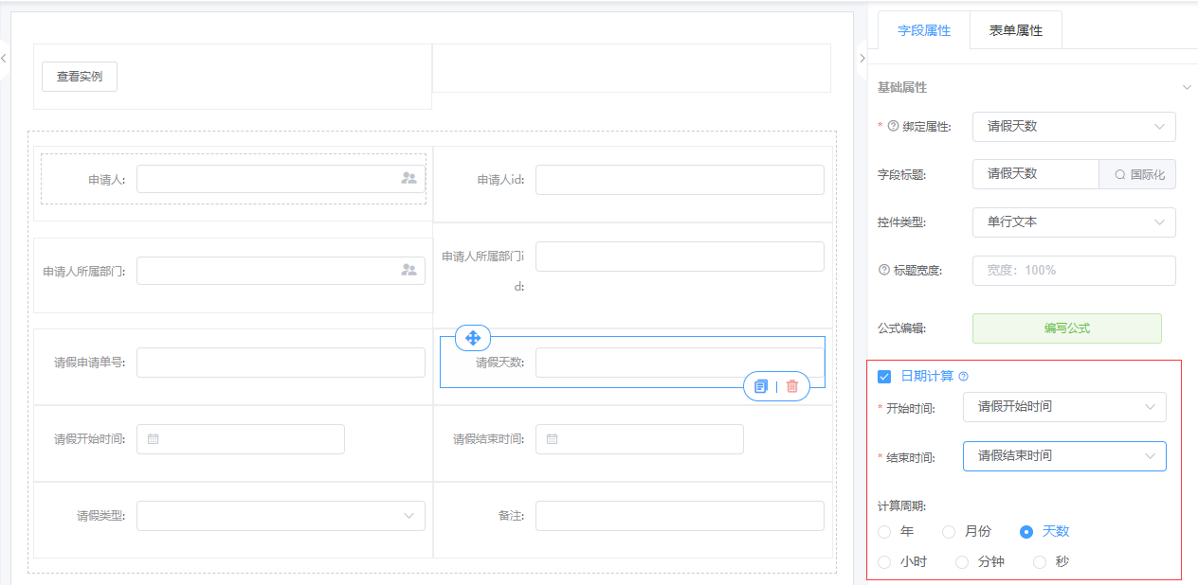Select the 月份 calculation period

pos(949,532)
